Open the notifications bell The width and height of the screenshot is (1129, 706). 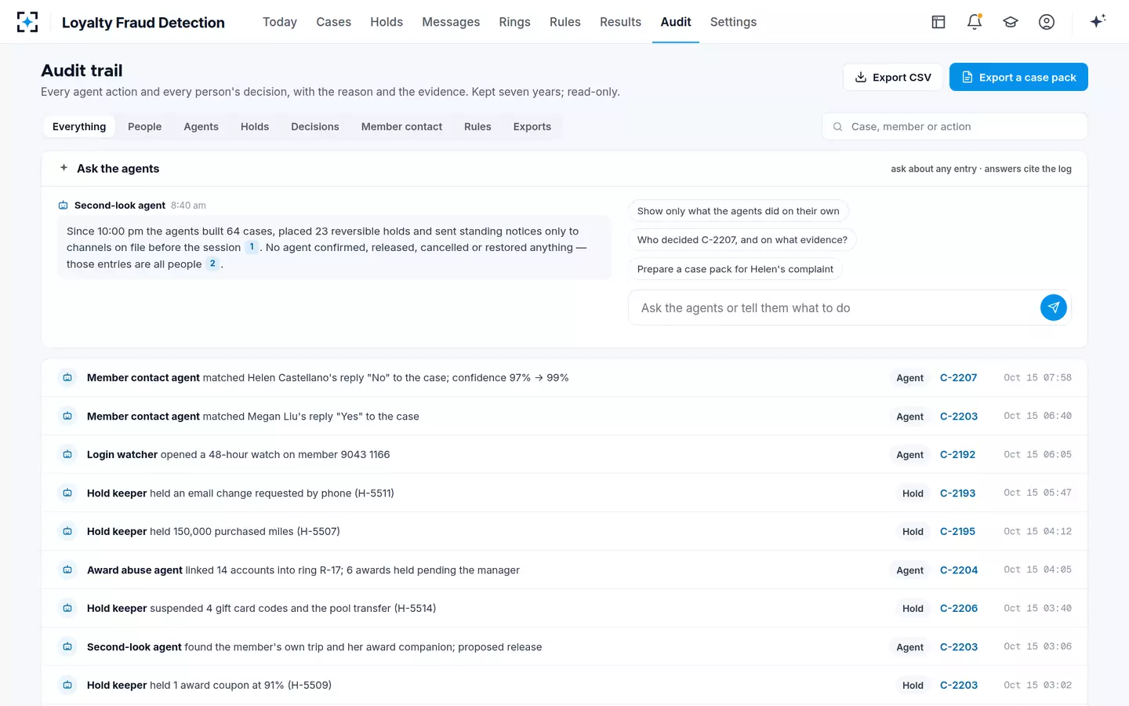tap(975, 22)
